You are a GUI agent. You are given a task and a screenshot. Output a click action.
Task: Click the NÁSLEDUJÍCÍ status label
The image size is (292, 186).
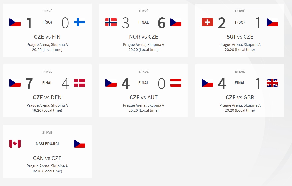point(47,144)
